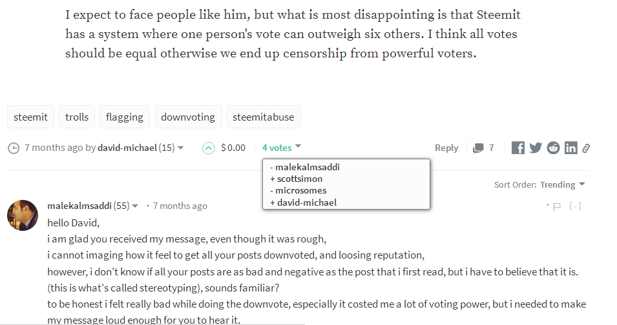Open the 4 votes dropdown
This screenshot has height=325, width=617.
click(x=282, y=148)
